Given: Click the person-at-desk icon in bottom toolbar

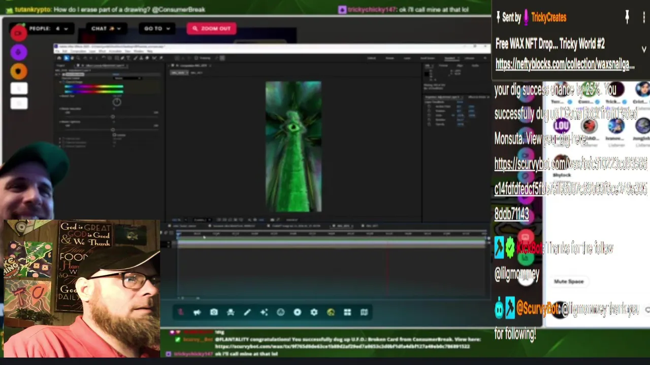Looking at the screenshot, I should pos(231,312).
